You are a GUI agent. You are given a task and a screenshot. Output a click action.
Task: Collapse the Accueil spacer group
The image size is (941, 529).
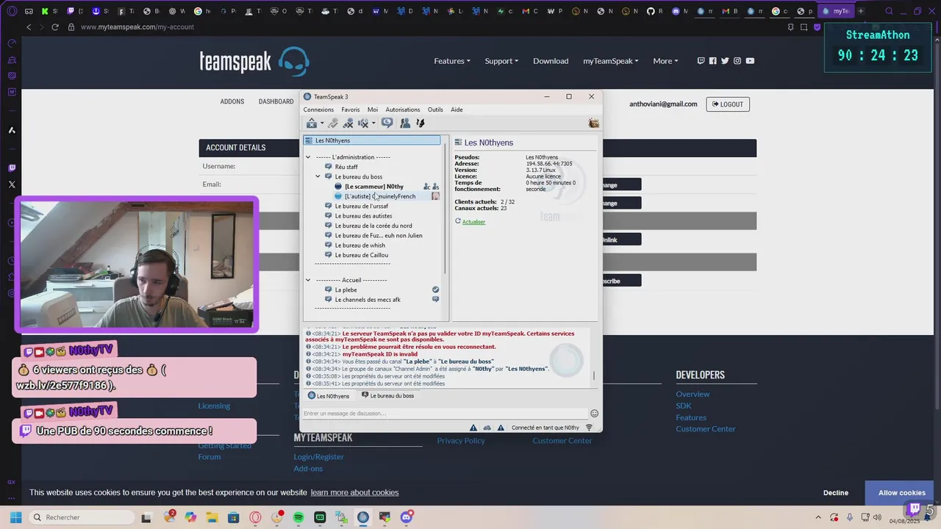(x=308, y=280)
